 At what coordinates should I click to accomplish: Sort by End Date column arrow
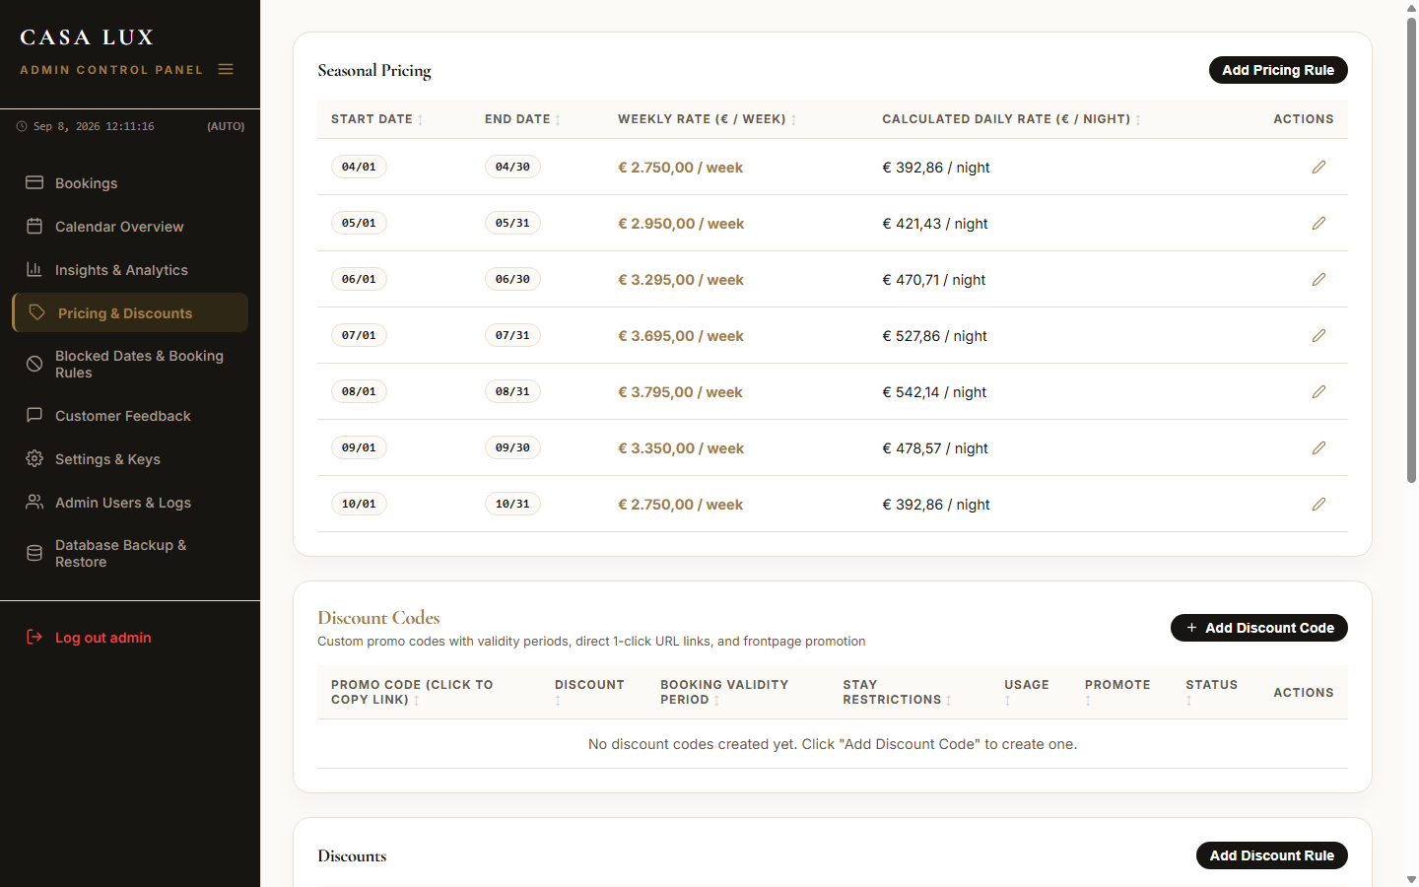coord(558,120)
